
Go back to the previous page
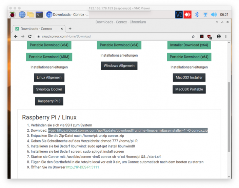point(16,36)
